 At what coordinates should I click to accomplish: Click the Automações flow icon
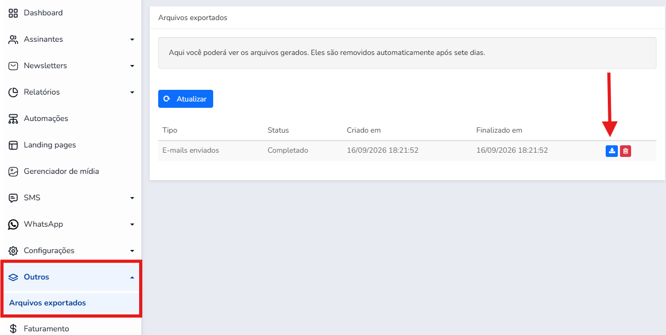coord(13,118)
